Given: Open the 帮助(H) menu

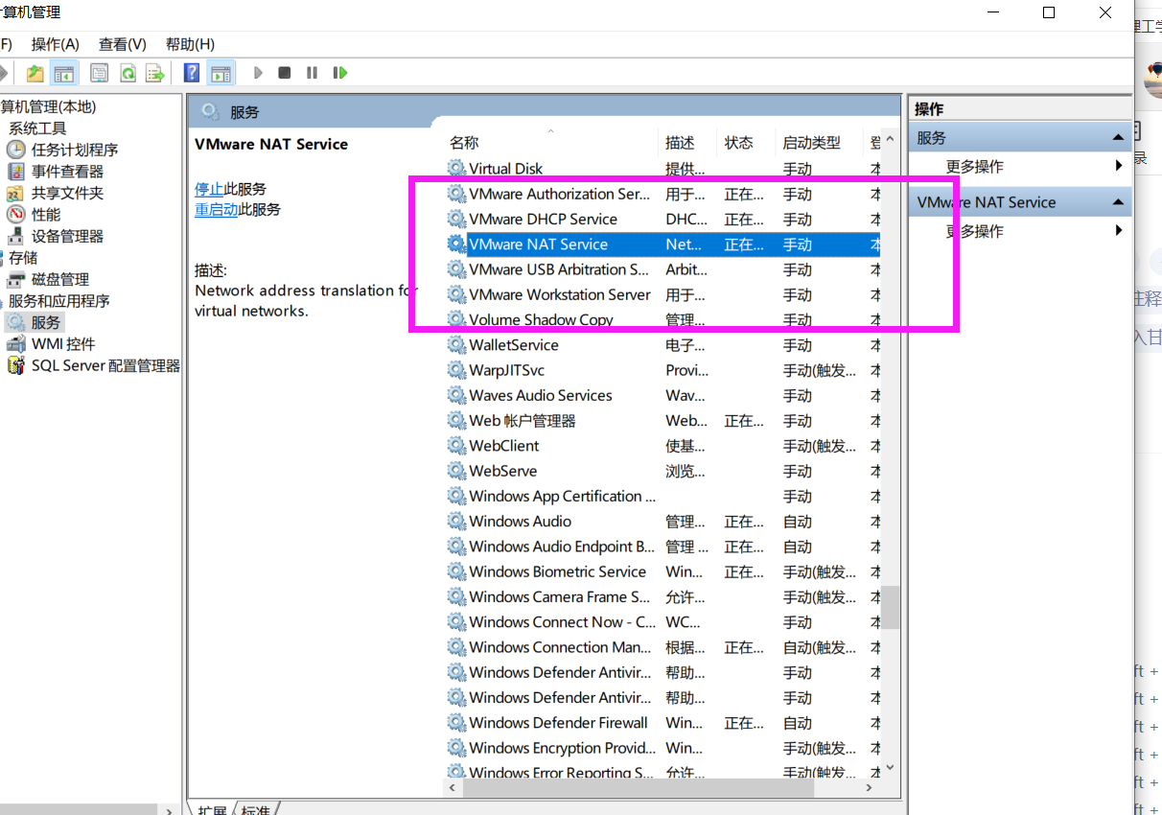Looking at the screenshot, I should click(x=190, y=44).
